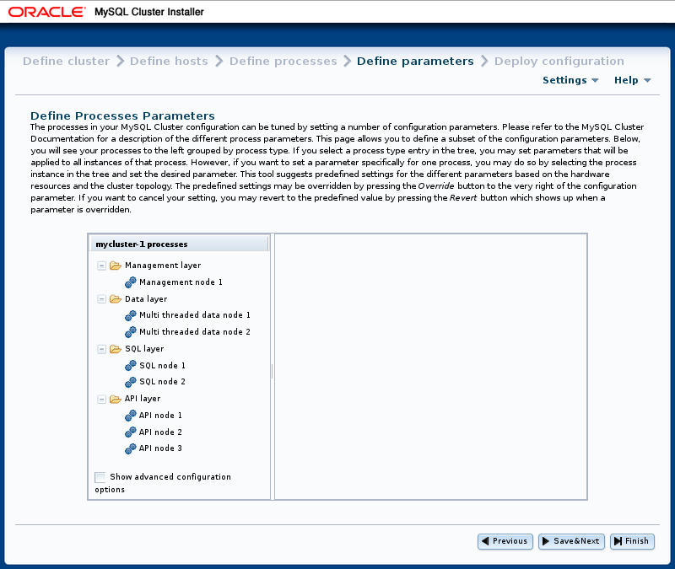The image size is (675, 569).
Task: Click the API layer folder icon
Action: point(116,399)
